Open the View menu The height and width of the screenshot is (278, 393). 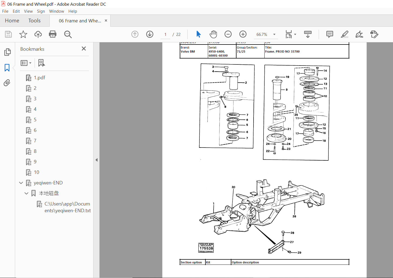click(x=28, y=11)
